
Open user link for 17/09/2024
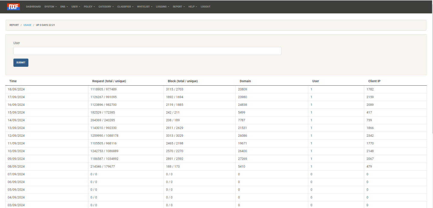(x=312, y=97)
